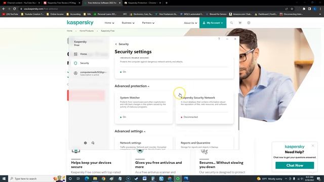Viewport: 324px width, 182px height.
Task: Open Chrome extensions puzzle icon
Action: 304,9
